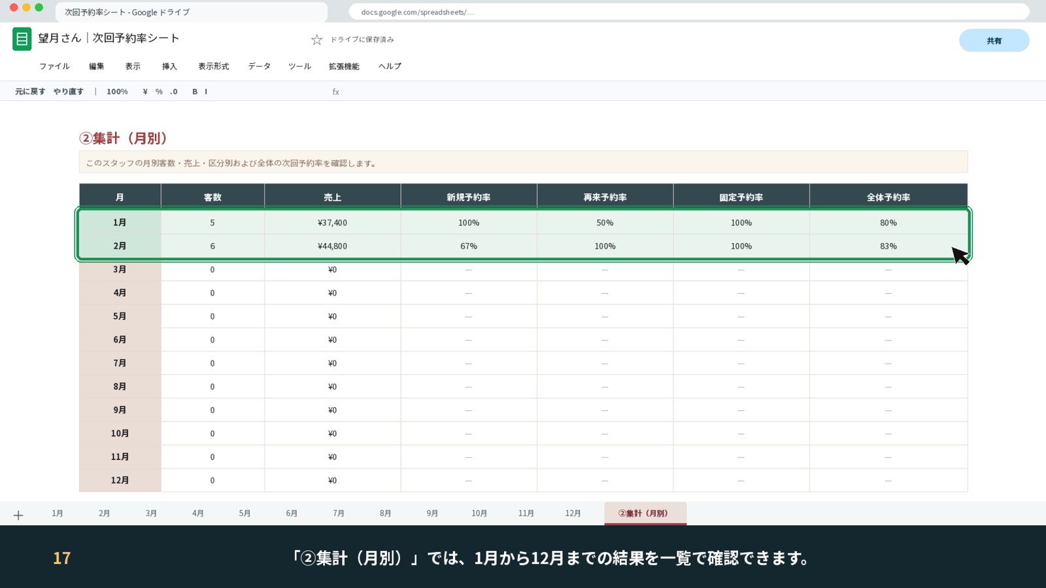Image resolution: width=1046 pixels, height=588 pixels.
Task: Switch to the 2月 sheet tab
Action: [x=105, y=514]
